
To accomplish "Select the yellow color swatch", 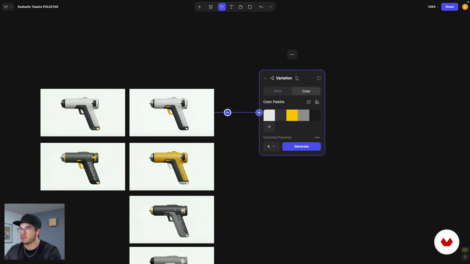I will click(292, 115).
